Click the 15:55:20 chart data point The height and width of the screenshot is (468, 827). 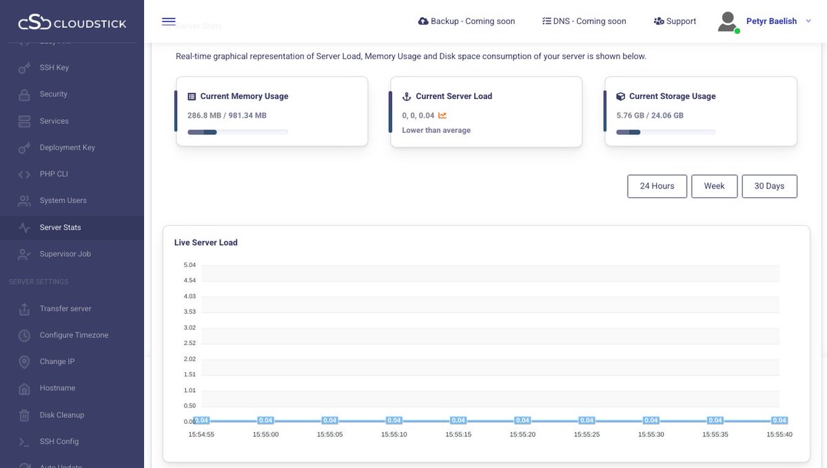[522, 421]
